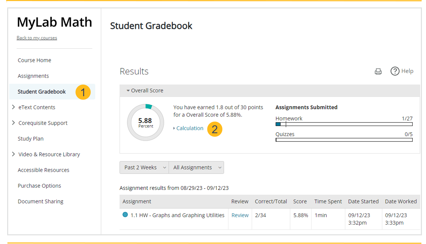This screenshot has width=426, height=244.
Task: Click the Quizzes progress bar
Action: coord(344,140)
